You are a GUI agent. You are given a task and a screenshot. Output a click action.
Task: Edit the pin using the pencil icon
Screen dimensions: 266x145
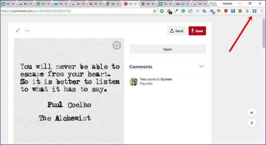click(x=18, y=30)
